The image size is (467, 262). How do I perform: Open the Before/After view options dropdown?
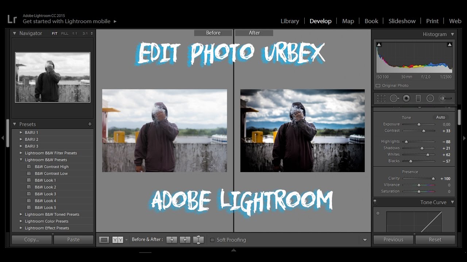pos(127,240)
